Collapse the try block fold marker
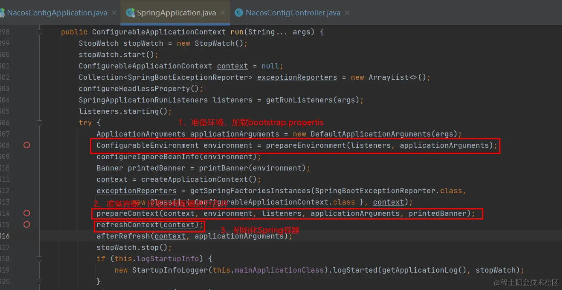This screenshot has height=290, width=562. (39, 122)
